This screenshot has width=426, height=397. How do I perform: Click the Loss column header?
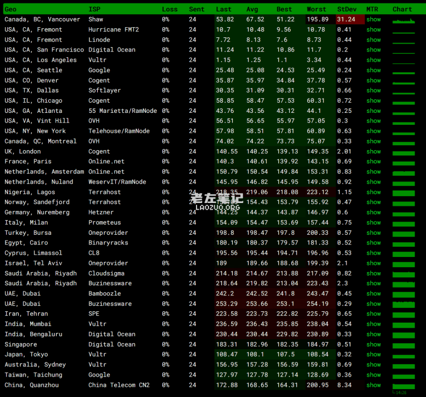click(169, 9)
